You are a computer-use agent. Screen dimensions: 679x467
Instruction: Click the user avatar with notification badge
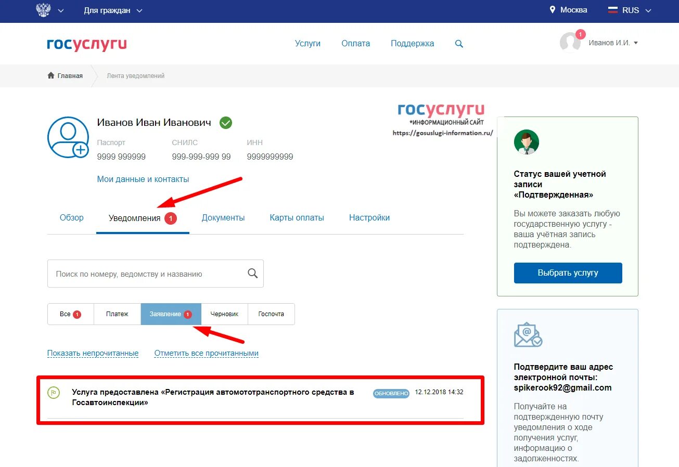[x=571, y=42]
